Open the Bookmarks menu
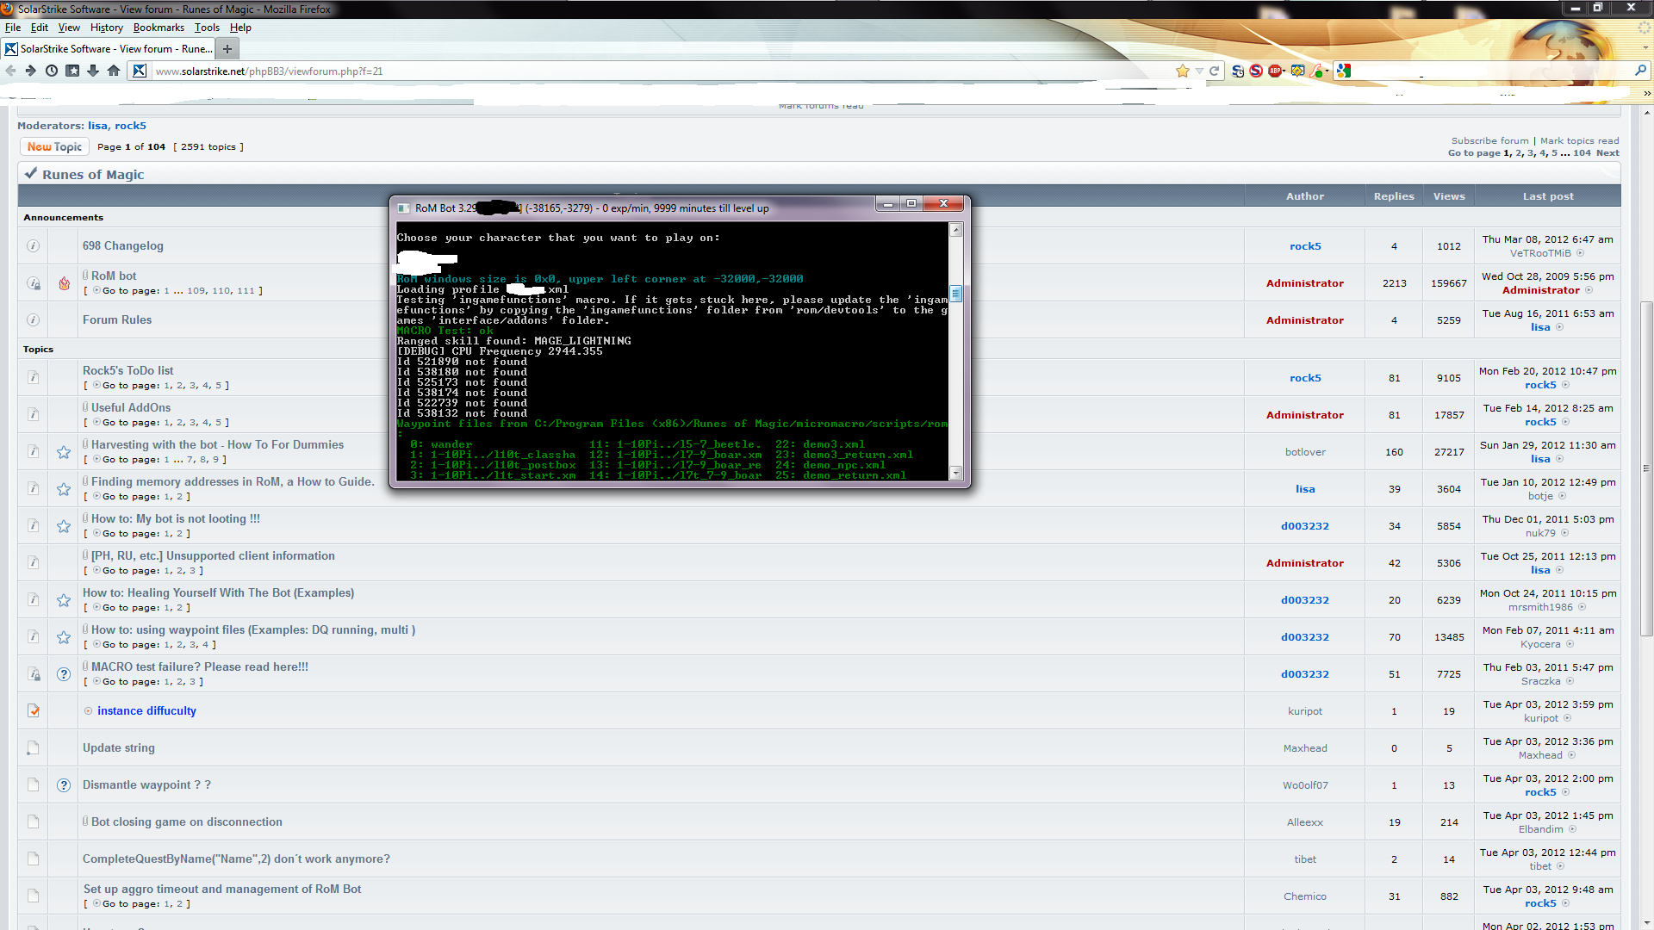The width and height of the screenshot is (1654, 930). (x=159, y=28)
